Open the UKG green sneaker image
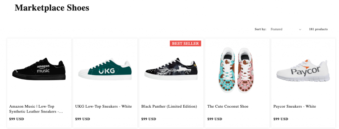Viewport: 339px width, 129px height. tap(105, 69)
